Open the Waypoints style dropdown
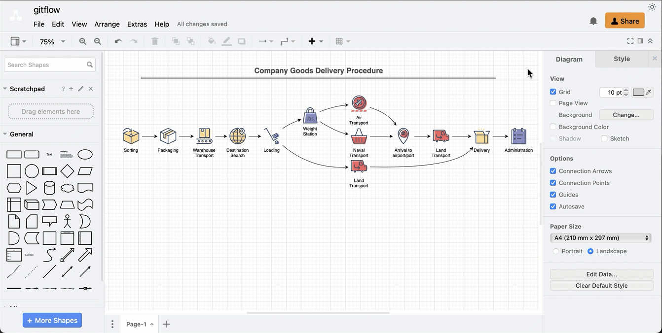Screen dimensions: 662x333 click(288, 41)
